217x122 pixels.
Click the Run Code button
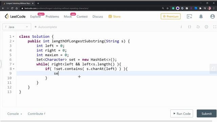click(x=182, y=114)
